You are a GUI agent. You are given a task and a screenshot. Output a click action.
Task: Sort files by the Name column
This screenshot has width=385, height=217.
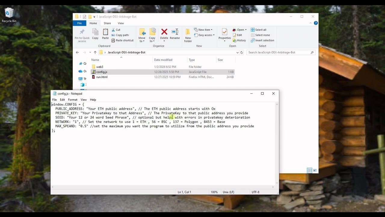122,60
